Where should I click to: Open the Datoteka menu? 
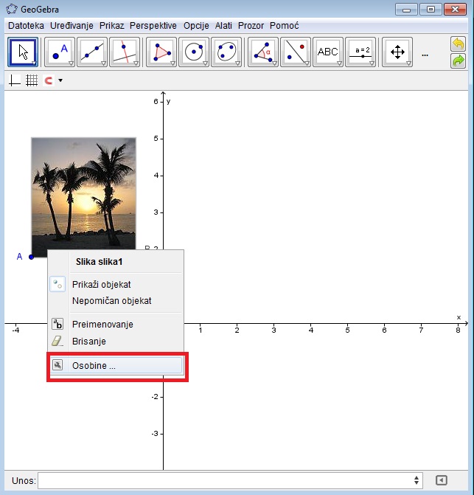tap(27, 26)
